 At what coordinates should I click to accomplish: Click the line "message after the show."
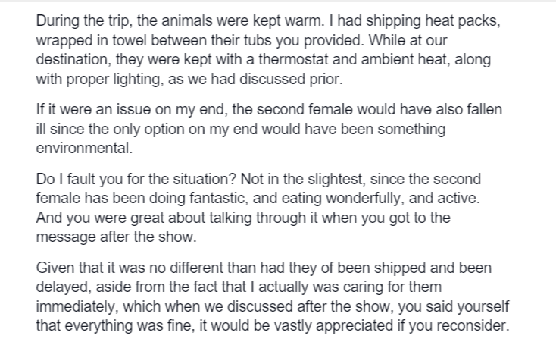coord(116,237)
